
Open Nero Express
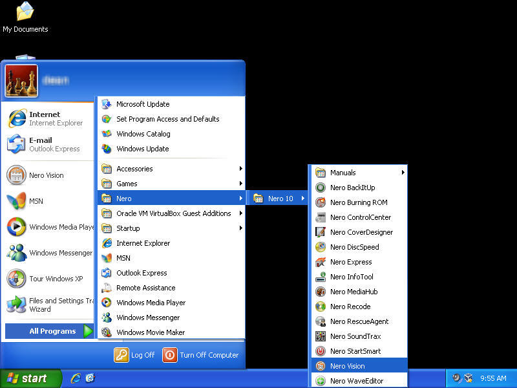click(x=359, y=262)
